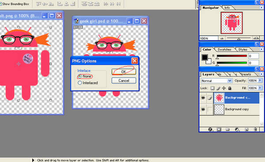This screenshot has height=162, width=265.
Task: Toggle Show Bounding Box checkbox
Action: click(1, 4)
